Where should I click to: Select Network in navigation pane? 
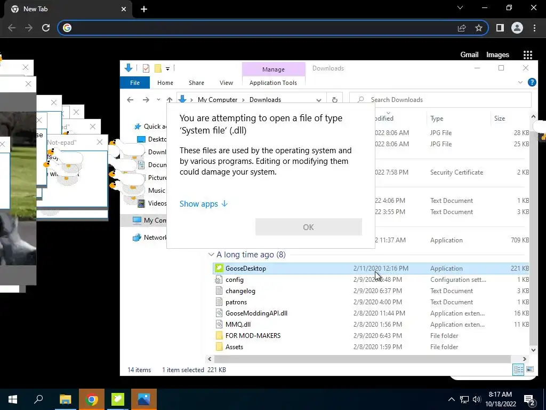click(x=150, y=238)
